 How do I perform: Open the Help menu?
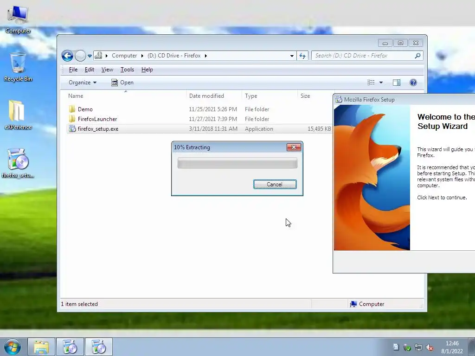[x=147, y=70]
